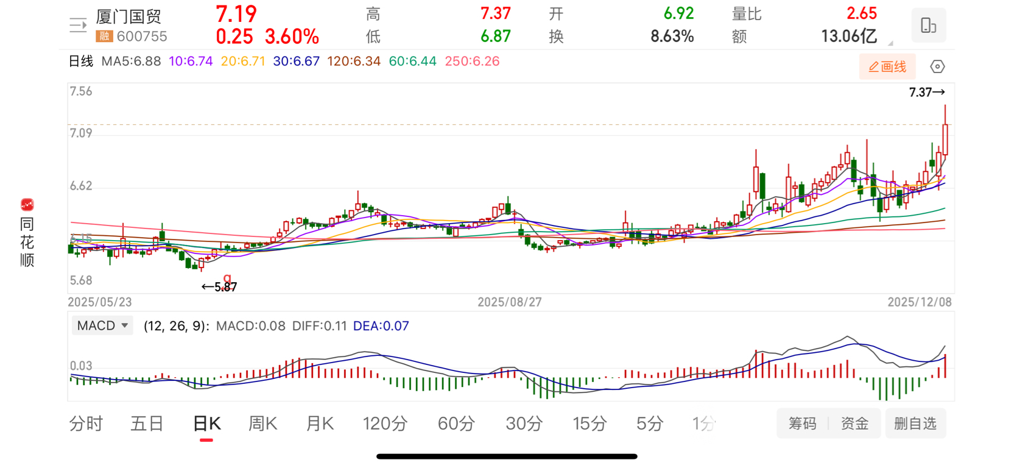1014x468 pixels.
Task: Tap the latest red bar in the MACD histogram
Action: pyautogui.click(x=945, y=367)
